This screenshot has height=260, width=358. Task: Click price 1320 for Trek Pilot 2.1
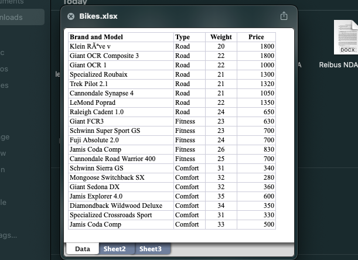click(256, 84)
